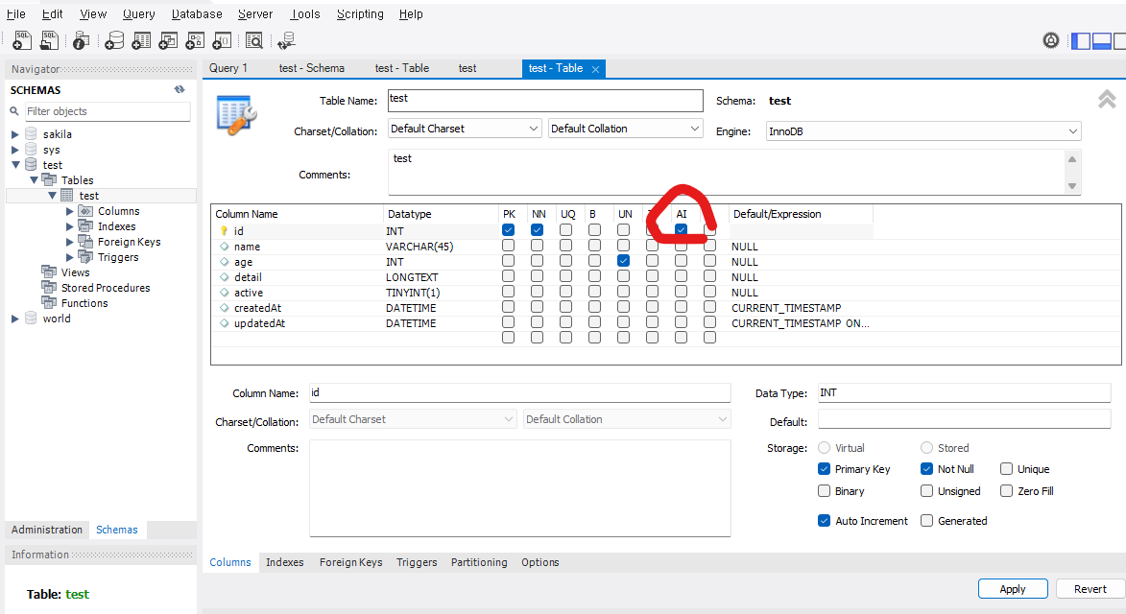Open the Server menu
1126x614 pixels.
coord(255,13)
